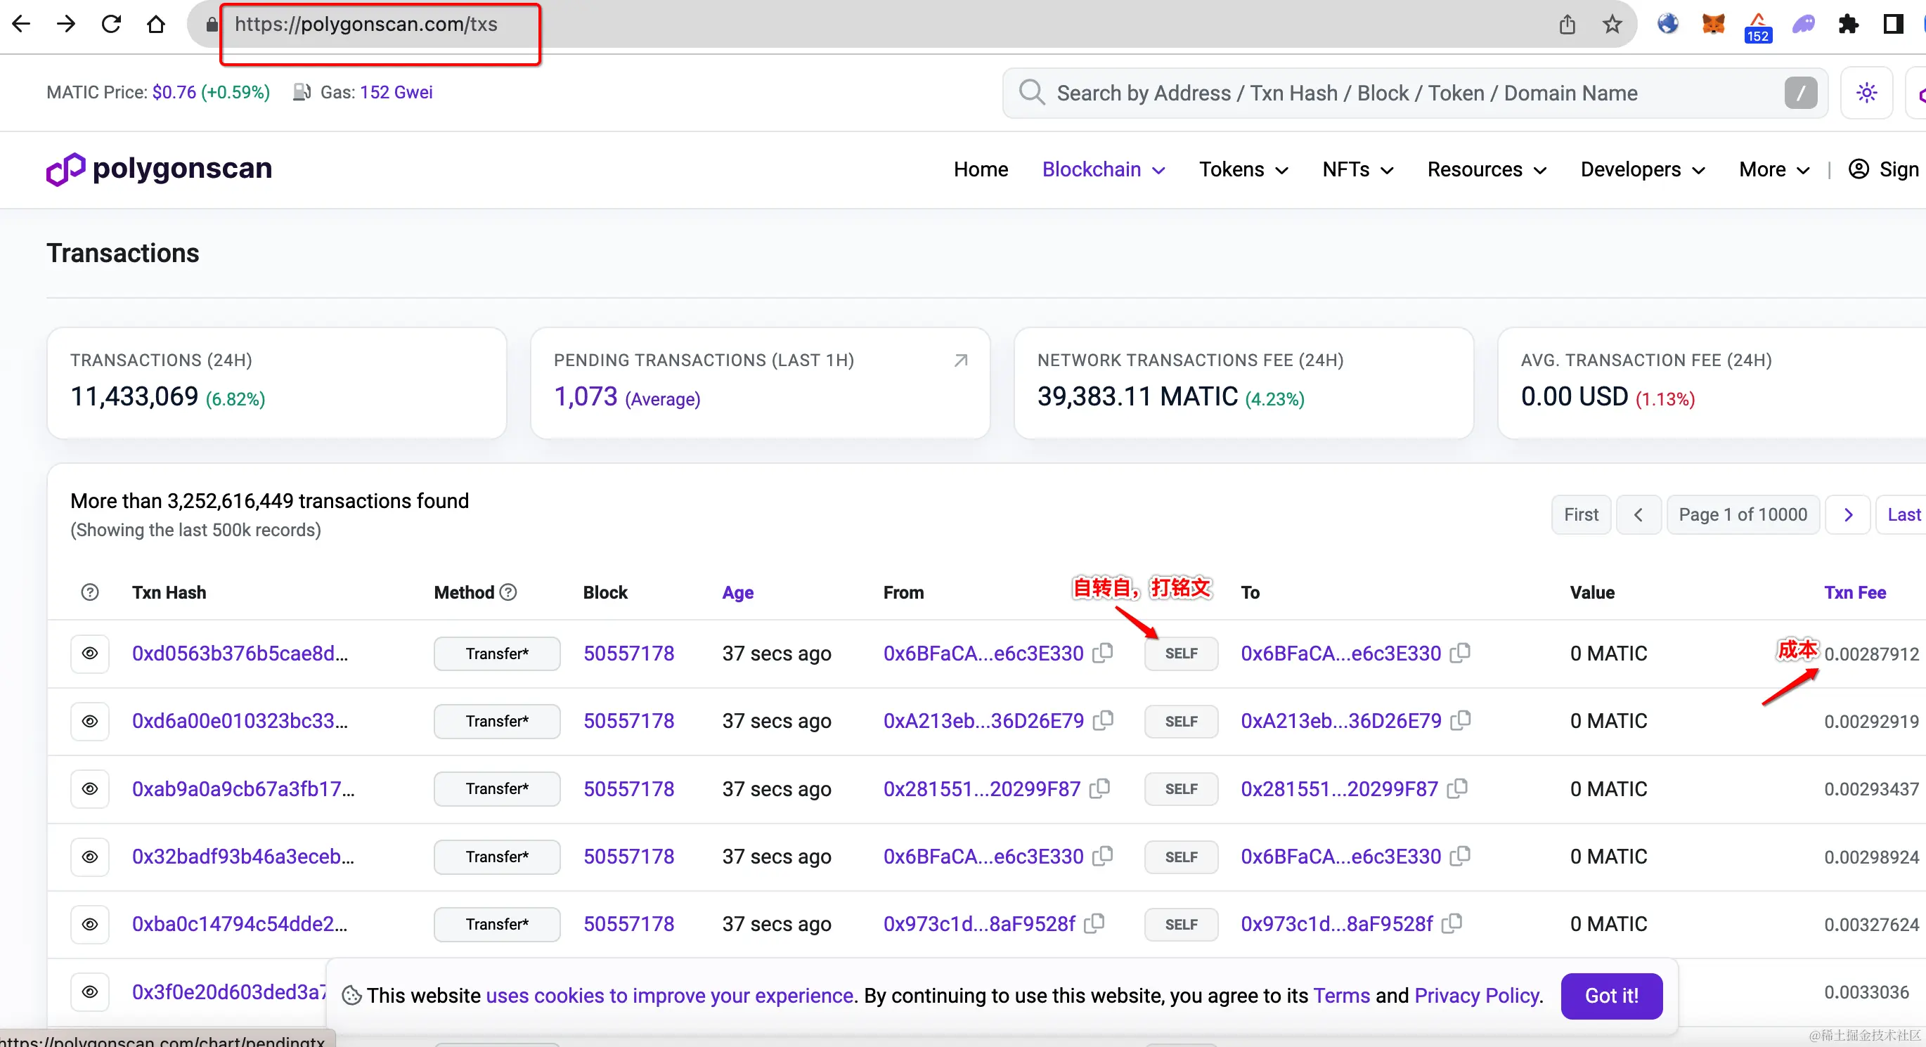Expand the Tokens dropdown menu
This screenshot has width=1926, height=1047.
(x=1243, y=169)
